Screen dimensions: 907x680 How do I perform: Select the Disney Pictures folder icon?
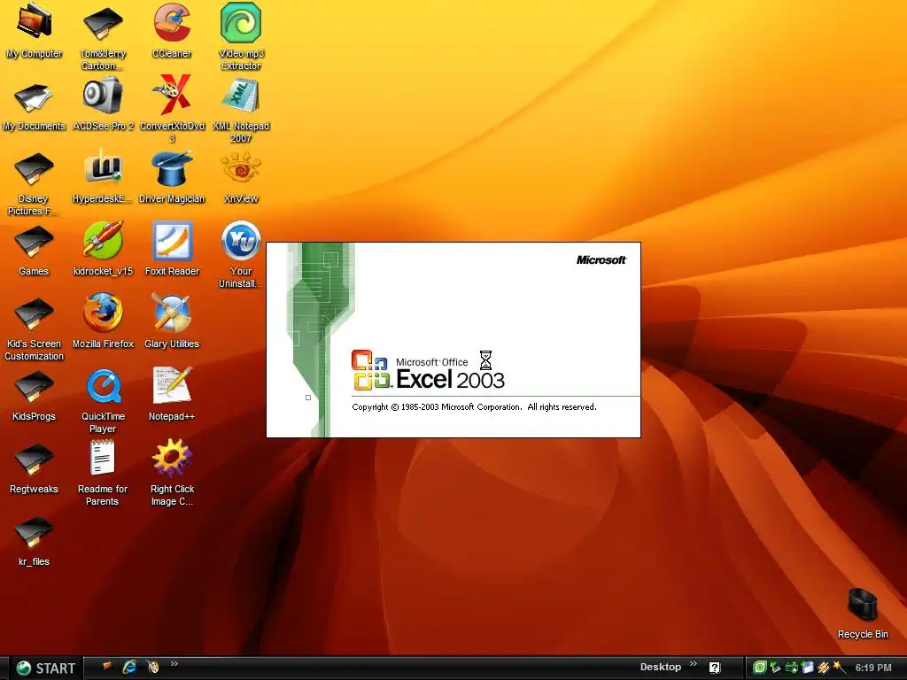click(34, 184)
